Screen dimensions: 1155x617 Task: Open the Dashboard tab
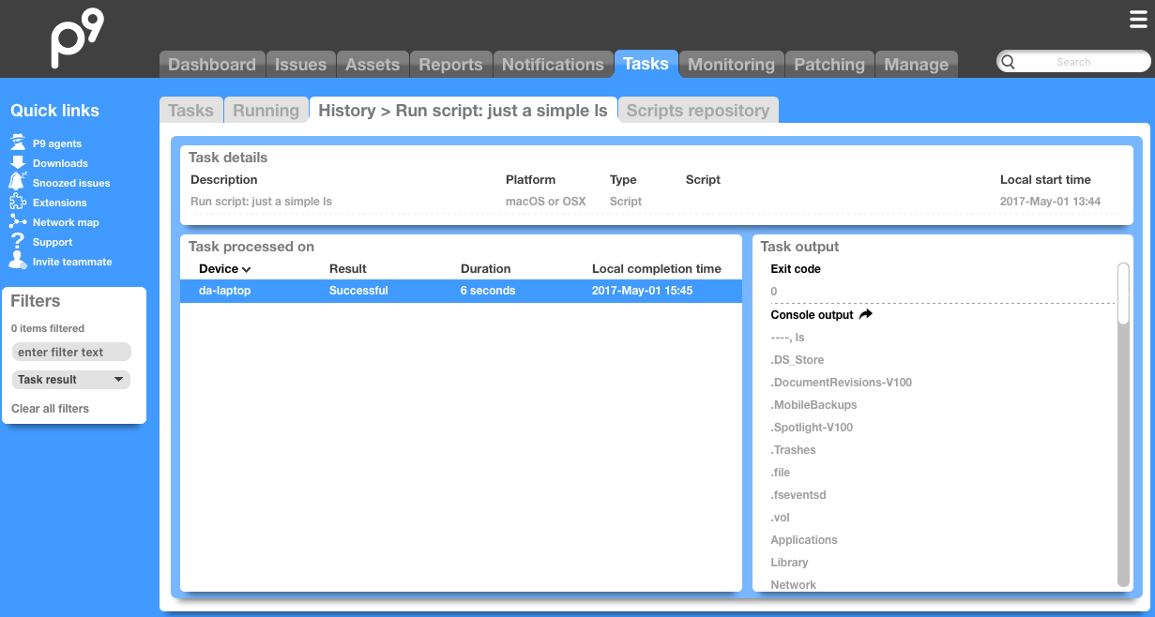click(212, 64)
